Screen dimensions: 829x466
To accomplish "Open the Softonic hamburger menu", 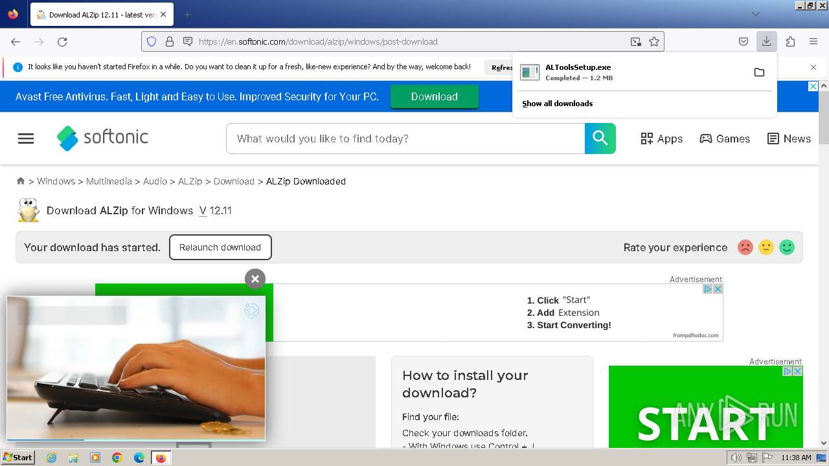I will 26,139.
